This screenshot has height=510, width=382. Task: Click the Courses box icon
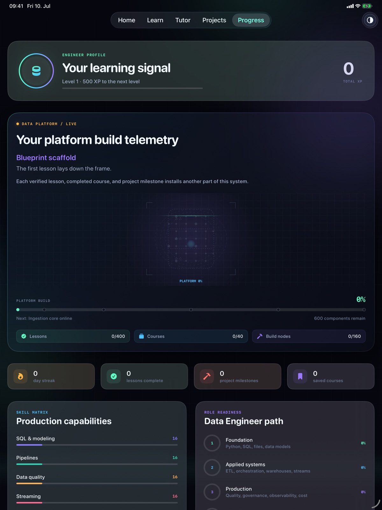[141, 336]
